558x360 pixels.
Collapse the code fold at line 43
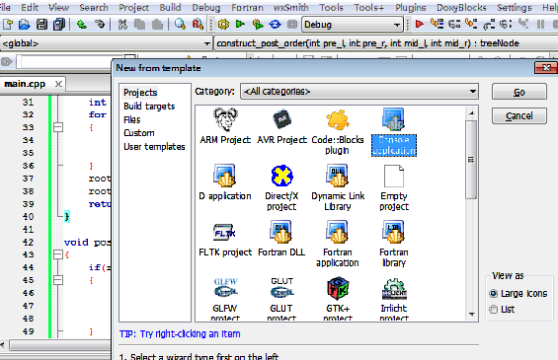pyautogui.click(x=58, y=254)
